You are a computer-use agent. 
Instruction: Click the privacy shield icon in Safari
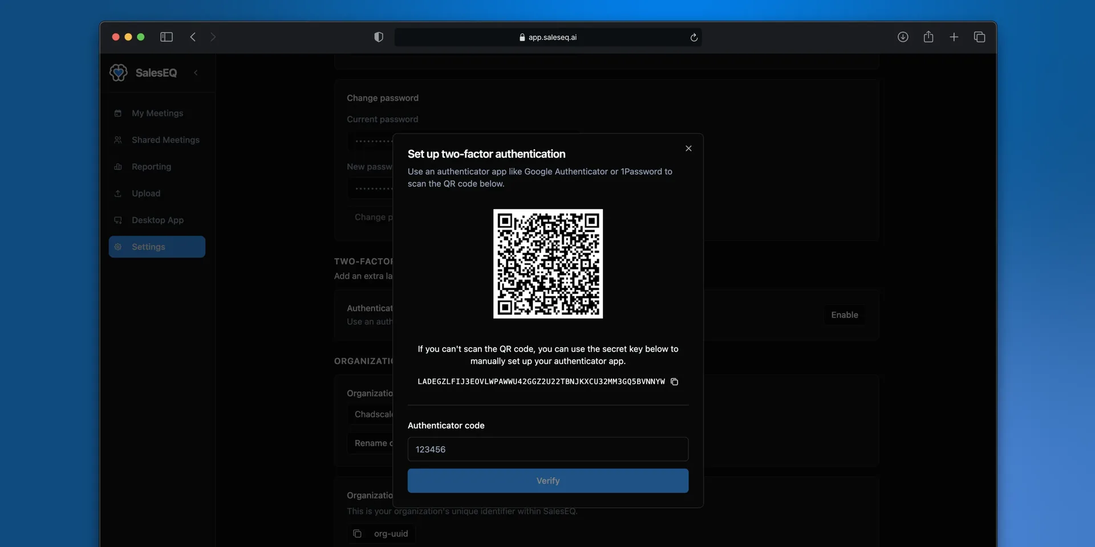[379, 37]
